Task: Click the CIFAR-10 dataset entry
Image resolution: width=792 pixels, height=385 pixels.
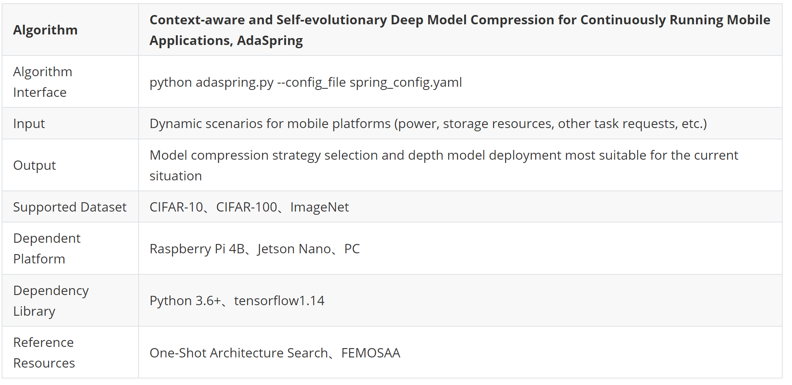Action: tap(176, 207)
